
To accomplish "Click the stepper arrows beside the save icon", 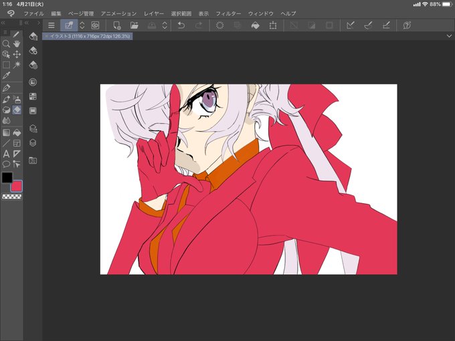I will point(165,25).
